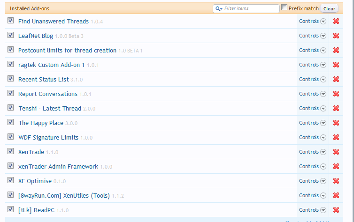Remove xenTrader Admin Framework add-on
The image size is (354, 222).
[336, 166]
